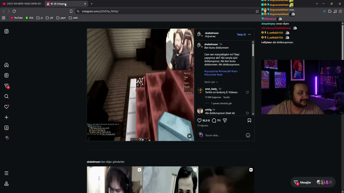Open the sarki bookmarks folder
Image resolution: width=344 pixels, height=193 pixels.
tap(73, 18)
